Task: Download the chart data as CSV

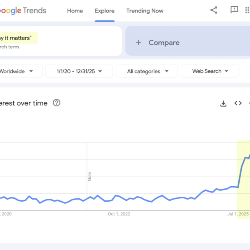Action: (223, 103)
